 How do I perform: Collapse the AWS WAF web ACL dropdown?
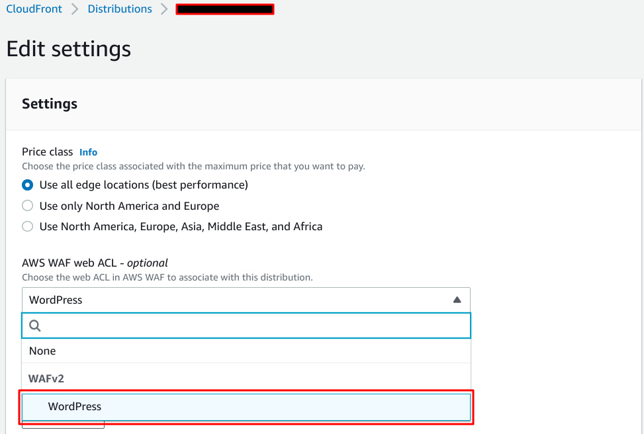click(x=246, y=300)
